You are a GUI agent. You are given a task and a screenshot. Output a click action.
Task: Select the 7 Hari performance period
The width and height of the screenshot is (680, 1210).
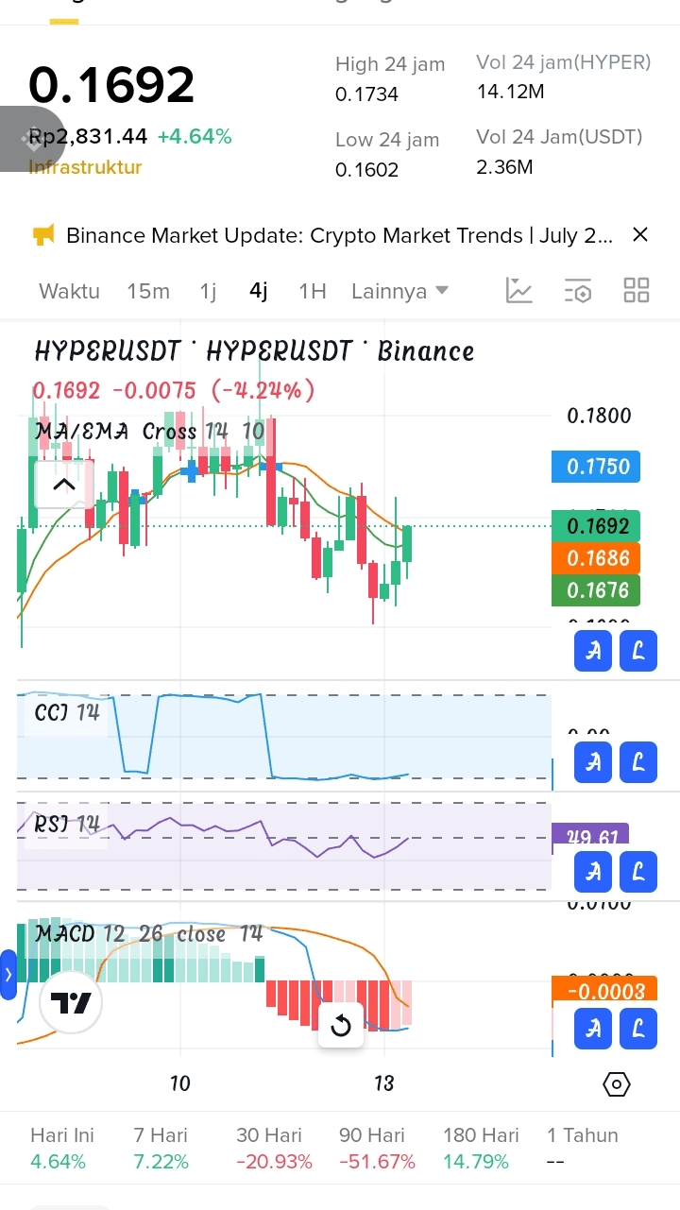click(161, 1148)
